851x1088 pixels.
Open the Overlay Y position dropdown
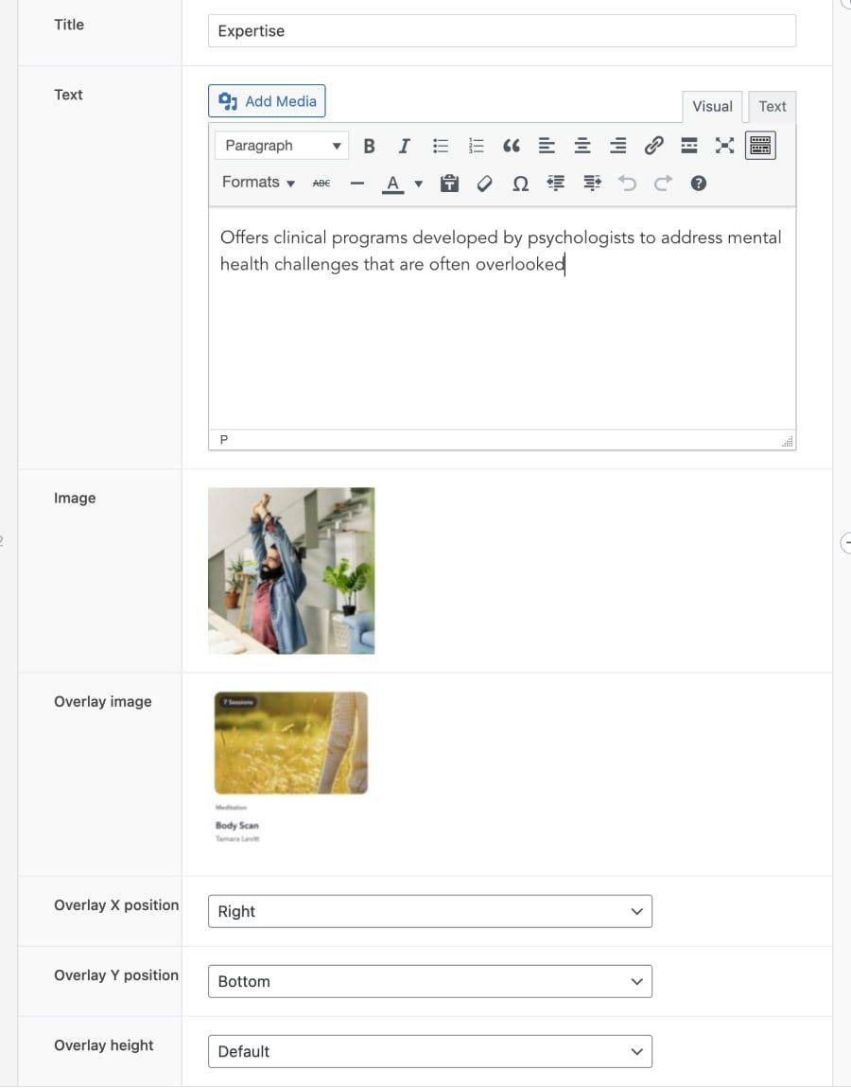pos(430,981)
